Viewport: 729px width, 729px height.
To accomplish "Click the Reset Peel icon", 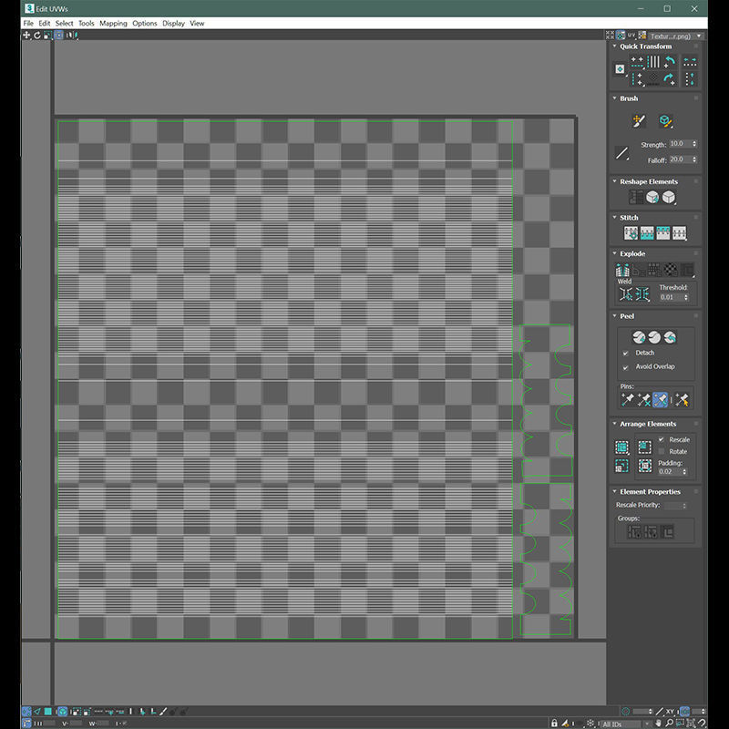I will pyautogui.click(x=670, y=336).
